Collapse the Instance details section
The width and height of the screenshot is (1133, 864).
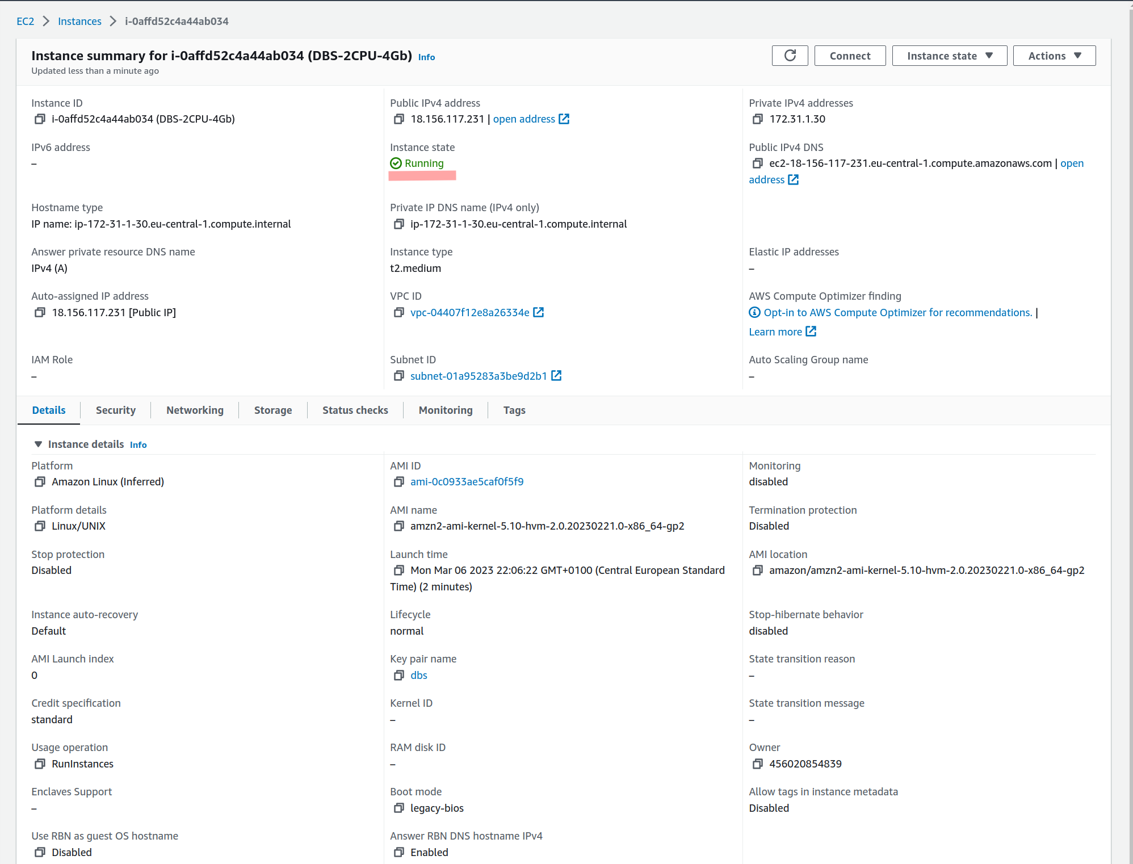38,444
